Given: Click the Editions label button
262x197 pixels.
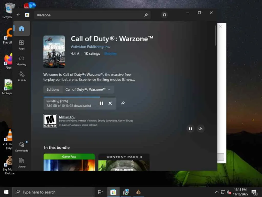Looking at the screenshot, I should point(53,90).
